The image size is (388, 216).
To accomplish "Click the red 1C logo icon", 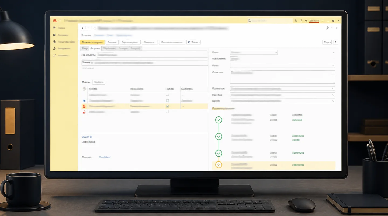I will (x=54, y=21).
